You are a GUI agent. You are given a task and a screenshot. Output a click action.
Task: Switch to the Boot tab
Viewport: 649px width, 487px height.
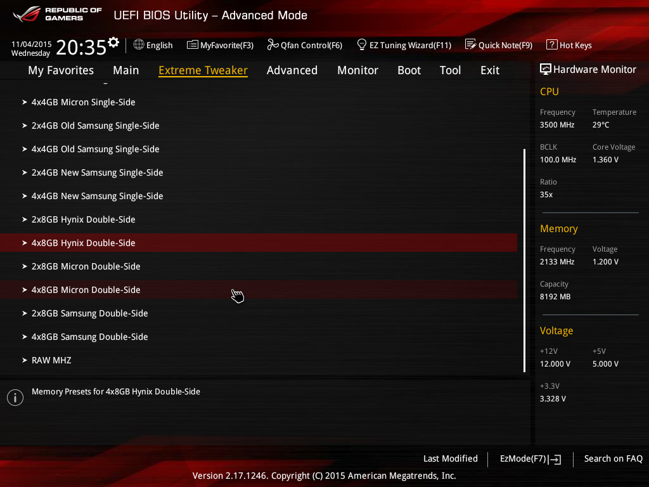(x=409, y=70)
